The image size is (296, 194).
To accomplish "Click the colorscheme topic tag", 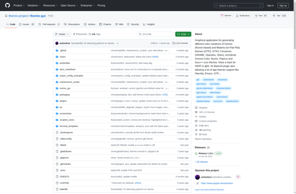I will point(208,80).
